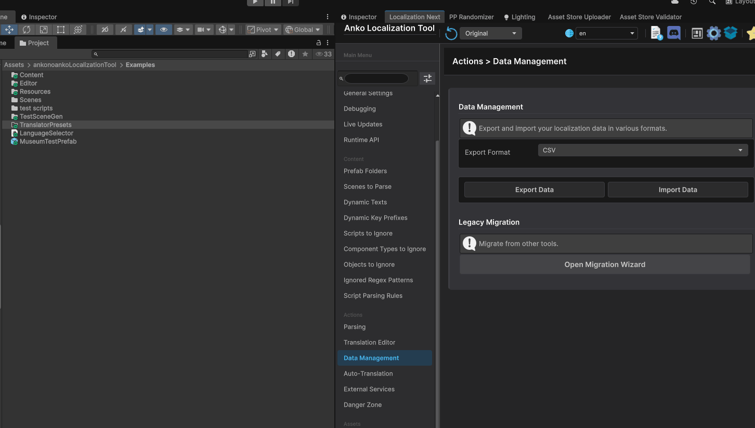Click the yellow star favorites icon
Viewport: 755px width, 428px height.
point(751,33)
